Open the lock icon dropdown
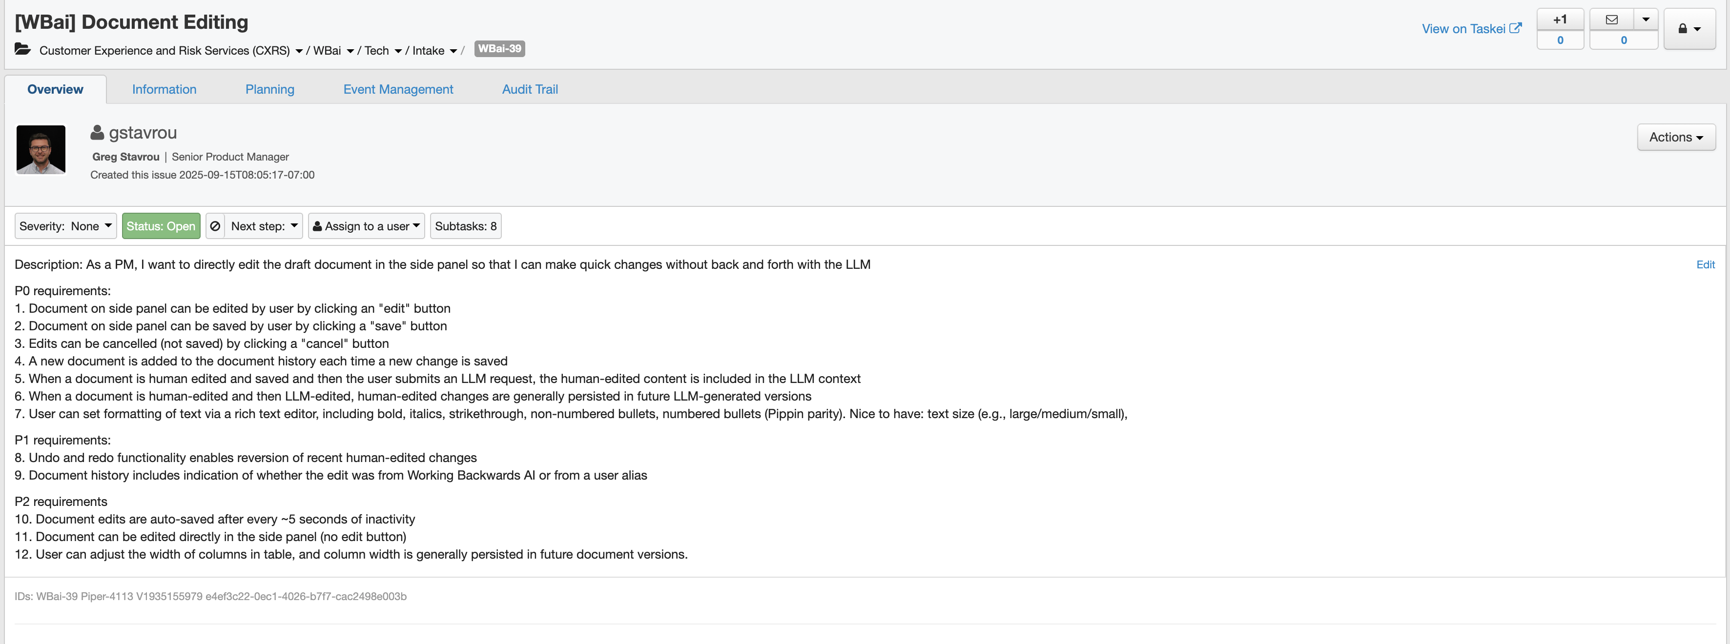This screenshot has height=644, width=1730. 1689,29
